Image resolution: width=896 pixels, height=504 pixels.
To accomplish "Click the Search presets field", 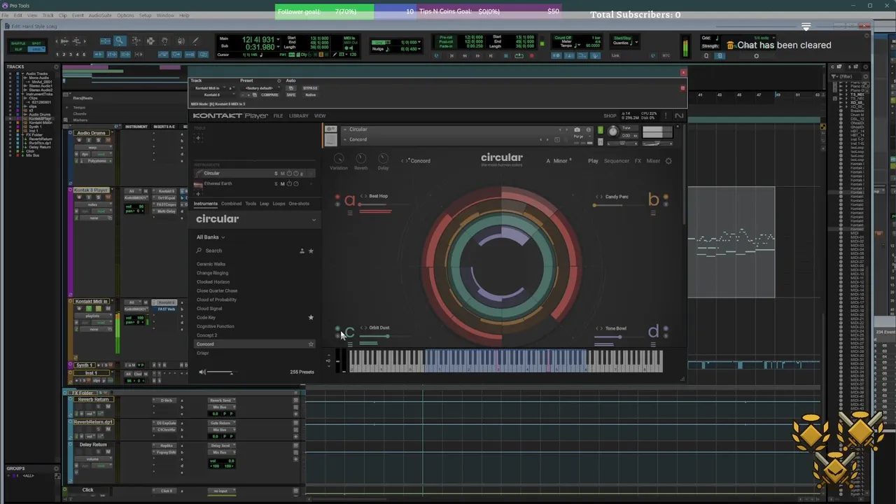I will (246, 251).
